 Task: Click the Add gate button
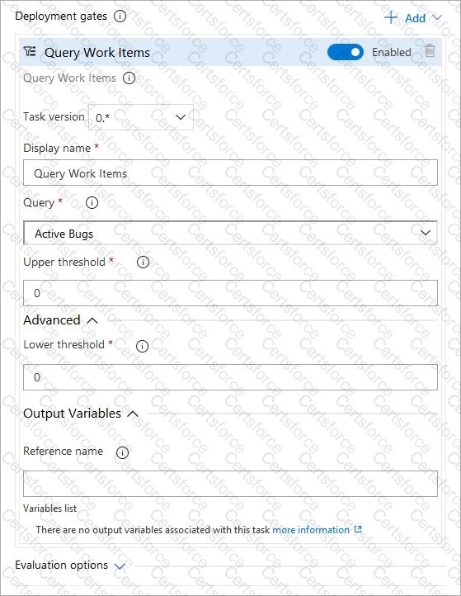413,18
